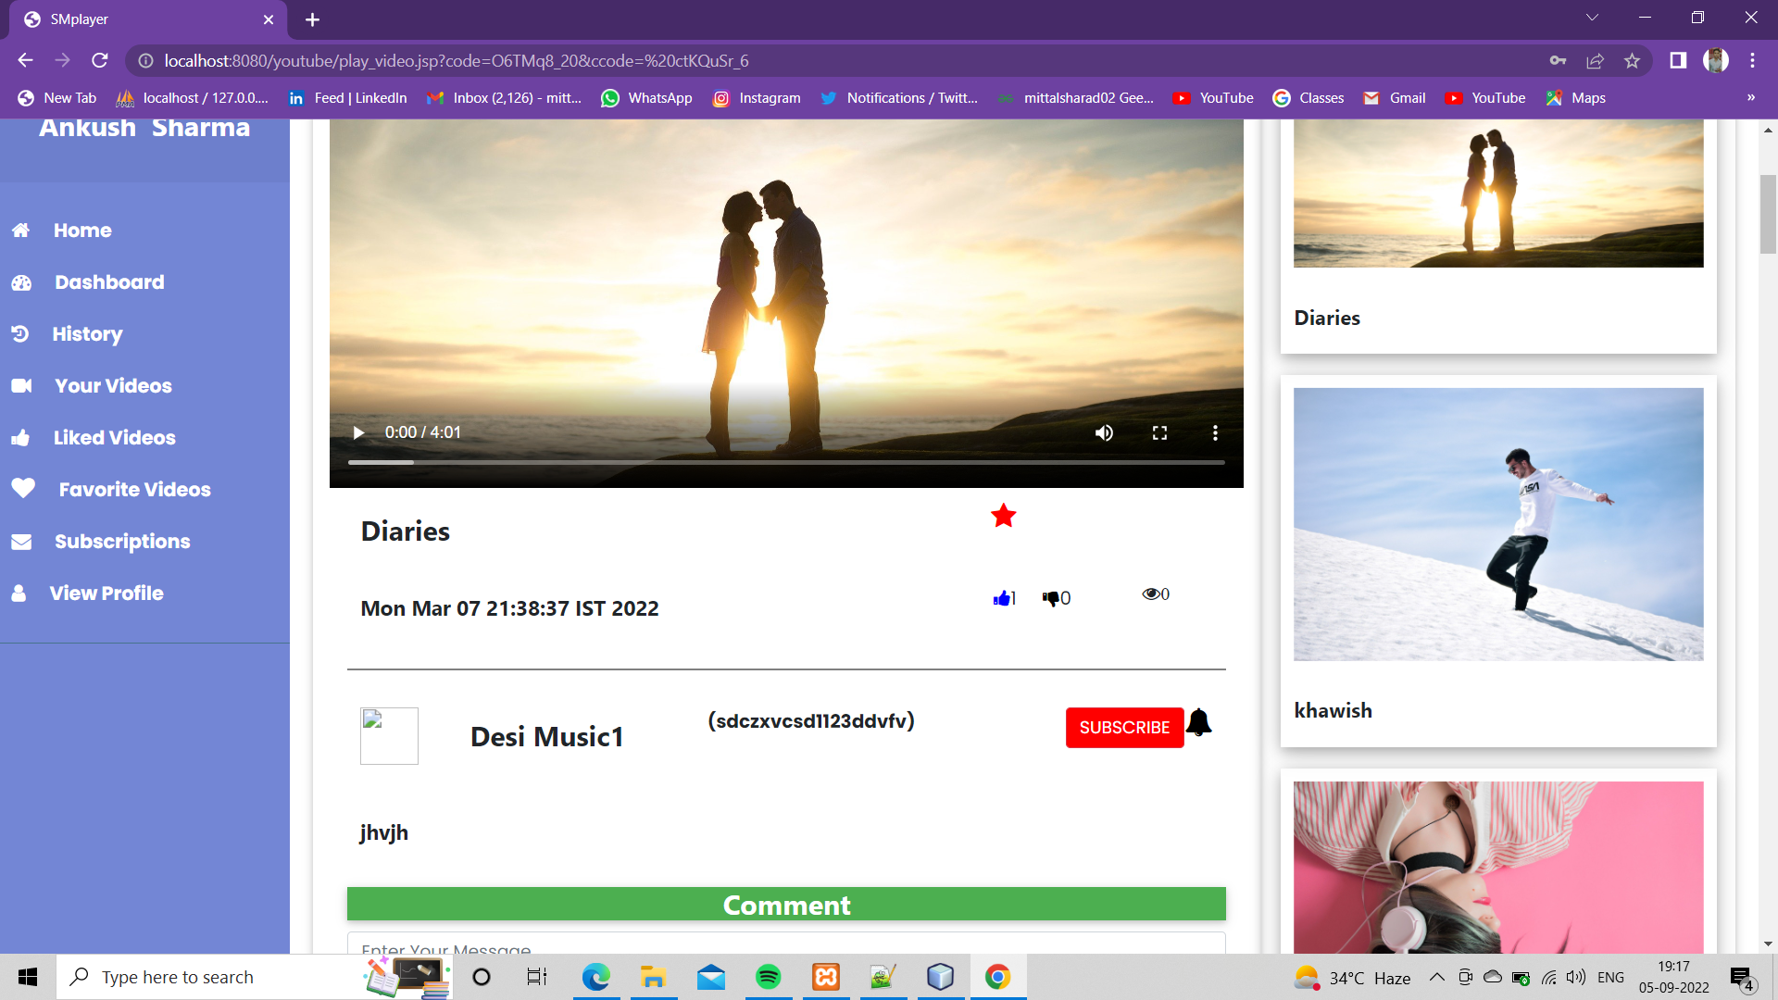
Task: Open View Profile via its person icon
Action: tap(20, 593)
